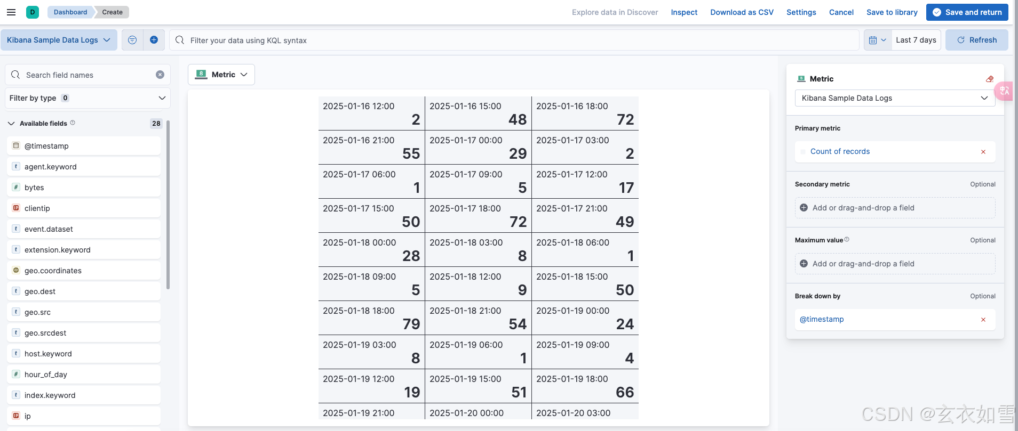1018x431 pixels.
Task: Click the floating translate badge icon
Action: click(1004, 91)
